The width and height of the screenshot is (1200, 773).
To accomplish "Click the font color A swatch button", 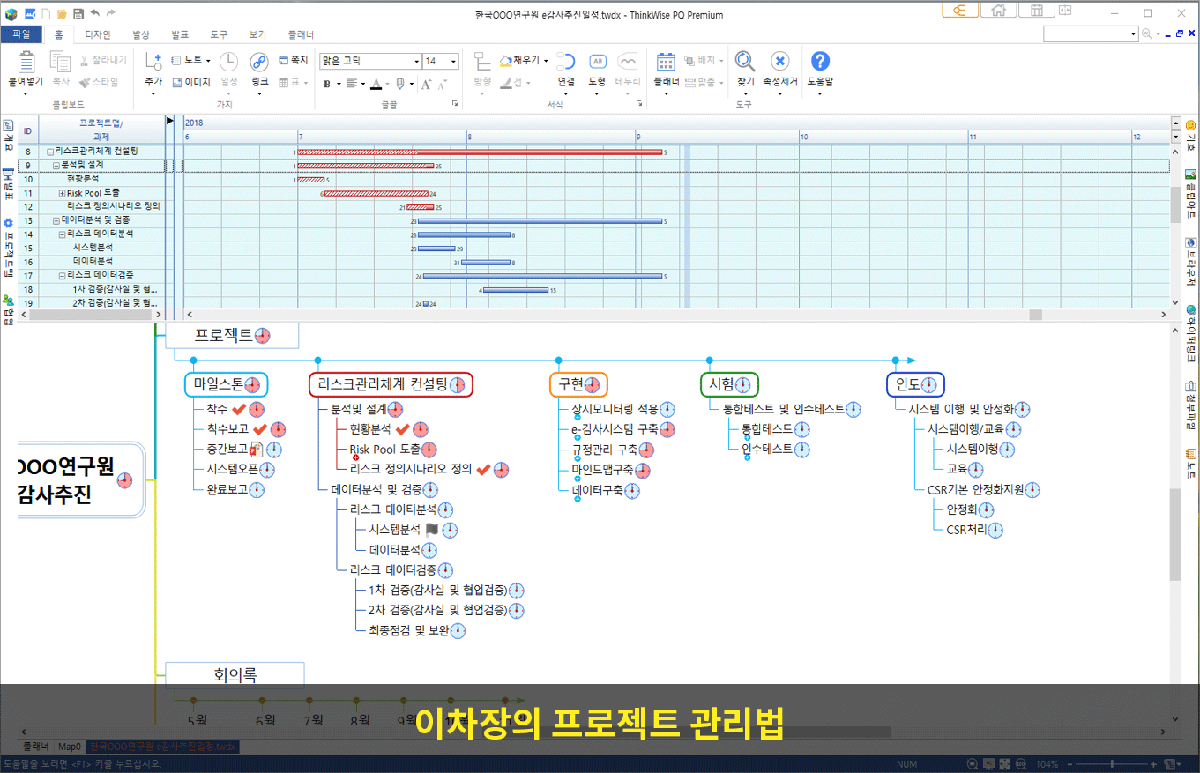I will click(376, 84).
